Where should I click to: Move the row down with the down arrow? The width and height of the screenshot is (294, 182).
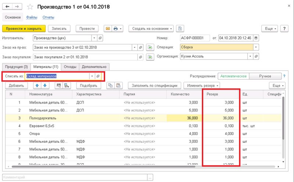click(x=44, y=85)
